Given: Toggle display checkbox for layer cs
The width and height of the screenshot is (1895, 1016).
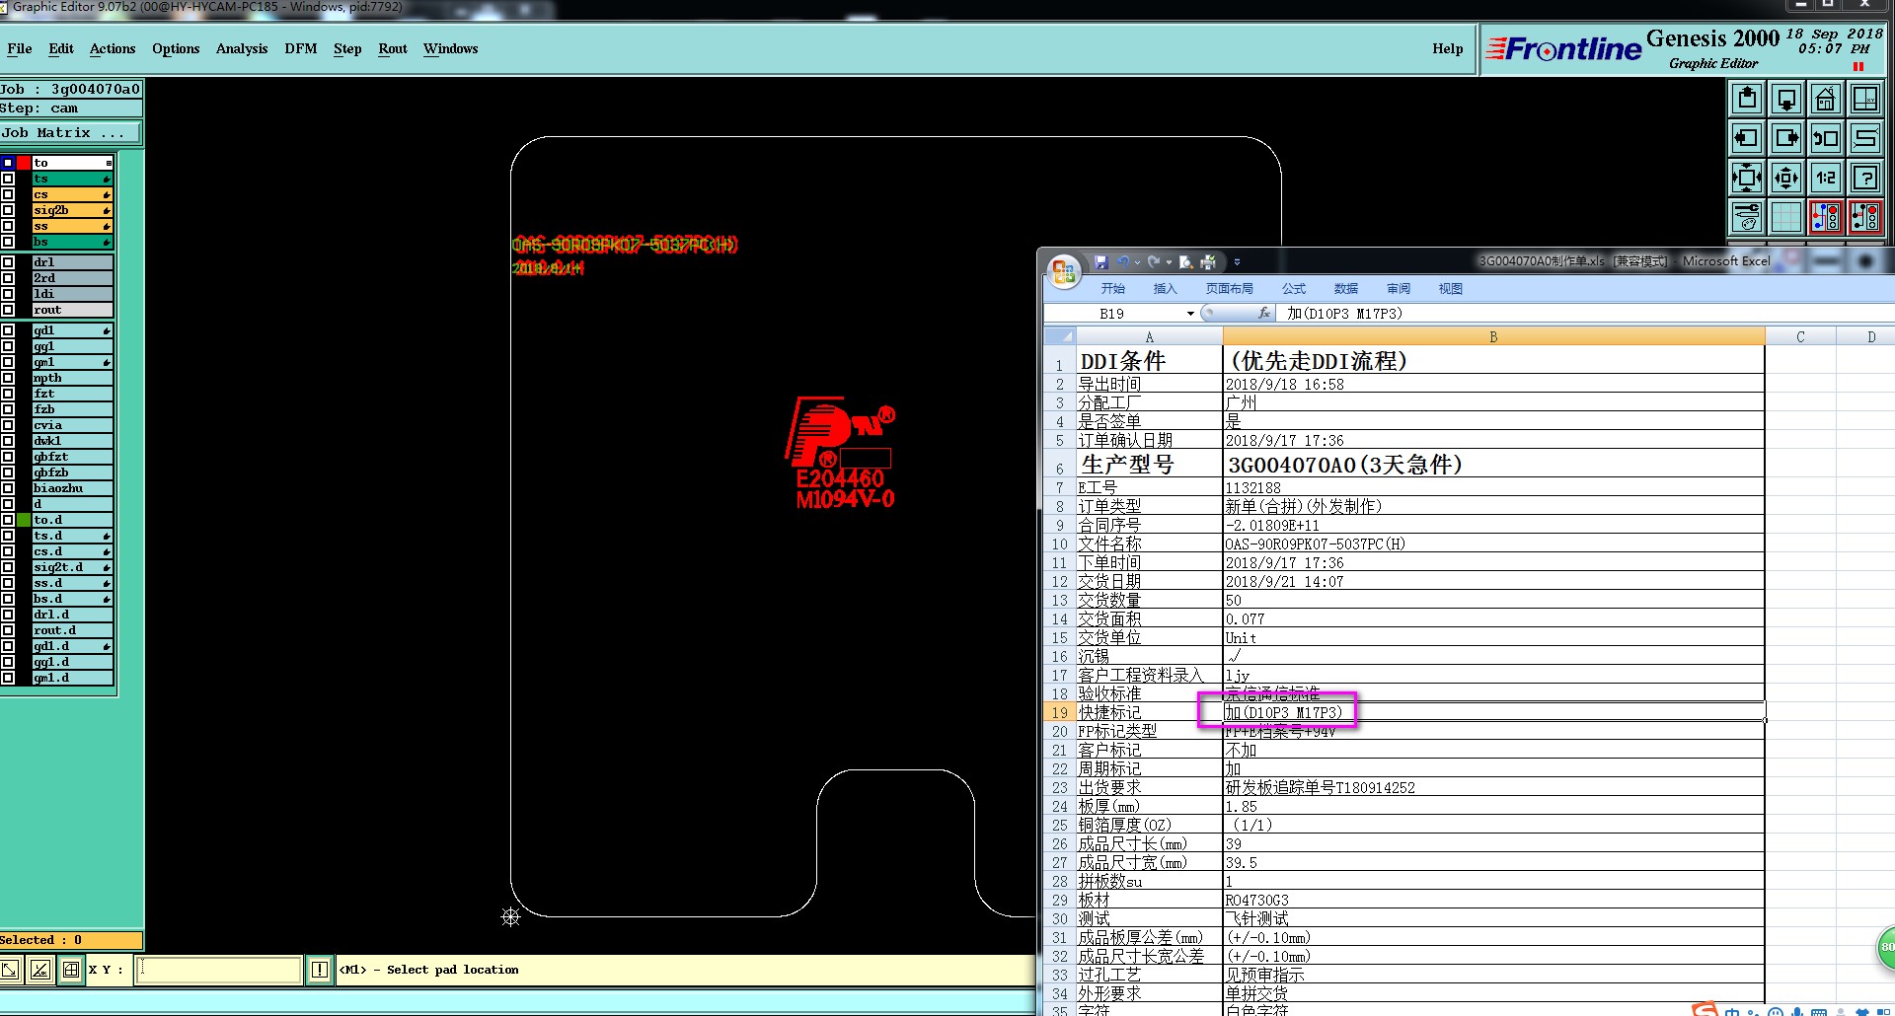Looking at the screenshot, I should tap(8, 194).
